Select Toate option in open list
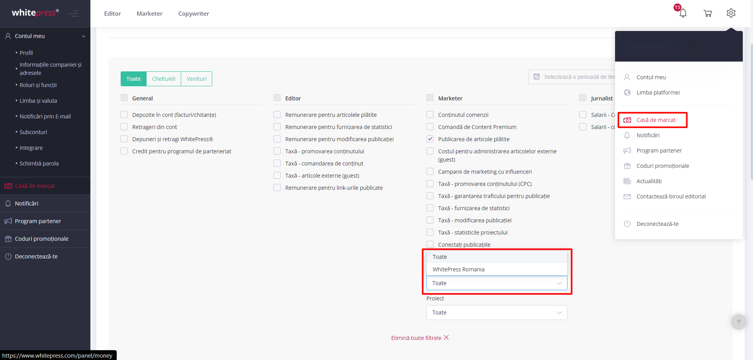 (497, 257)
